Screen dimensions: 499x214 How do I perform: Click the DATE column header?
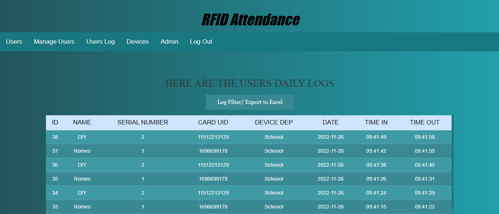(x=330, y=123)
